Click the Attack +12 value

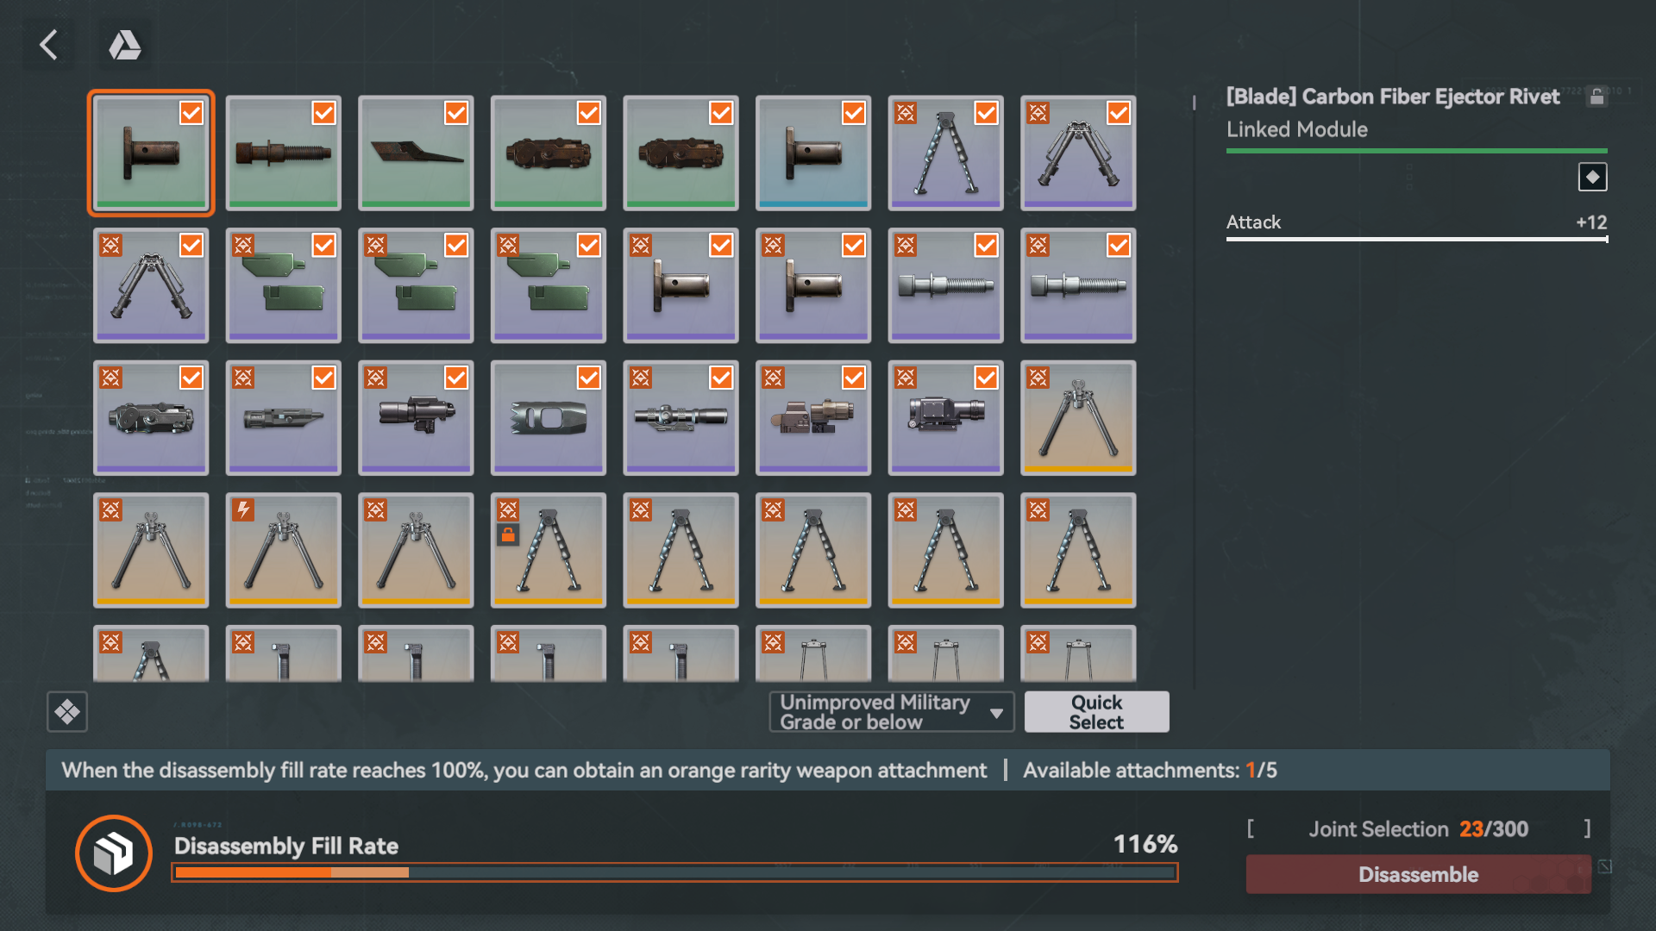point(1591,222)
